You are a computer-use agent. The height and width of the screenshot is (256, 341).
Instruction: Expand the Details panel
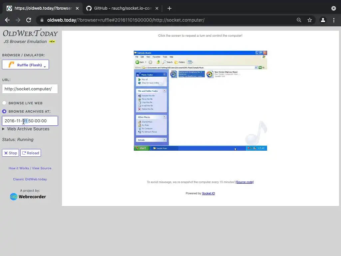[165, 140]
